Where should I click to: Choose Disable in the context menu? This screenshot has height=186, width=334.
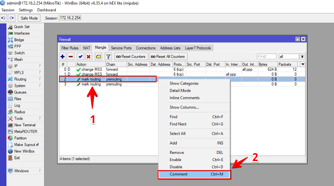(x=194, y=167)
